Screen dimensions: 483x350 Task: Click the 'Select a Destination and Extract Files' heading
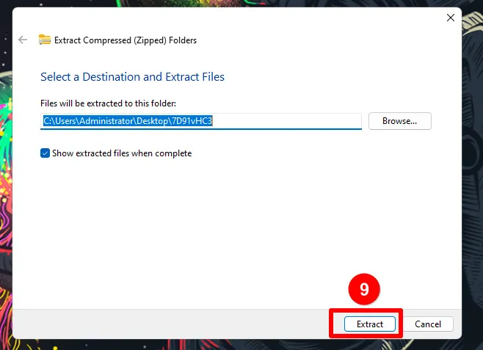click(x=132, y=76)
